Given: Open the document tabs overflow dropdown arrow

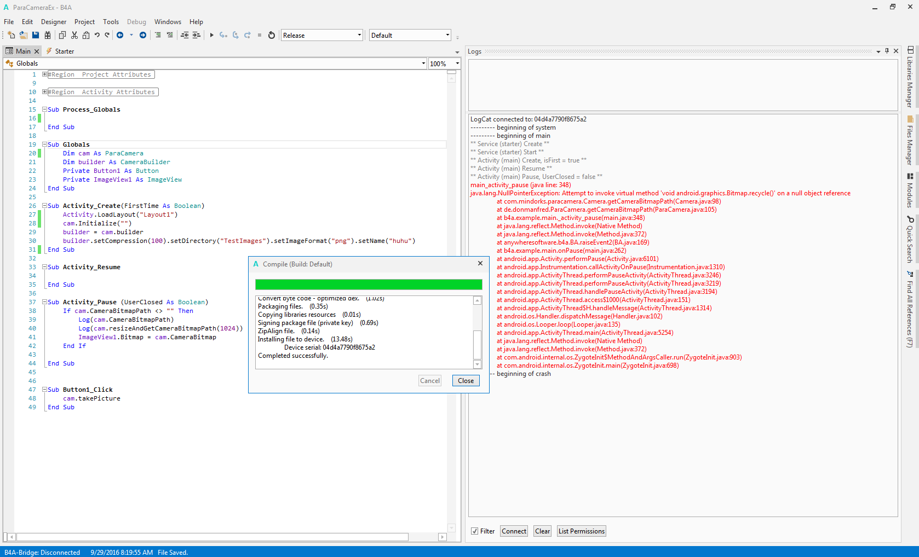Looking at the screenshot, I should 457,53.
